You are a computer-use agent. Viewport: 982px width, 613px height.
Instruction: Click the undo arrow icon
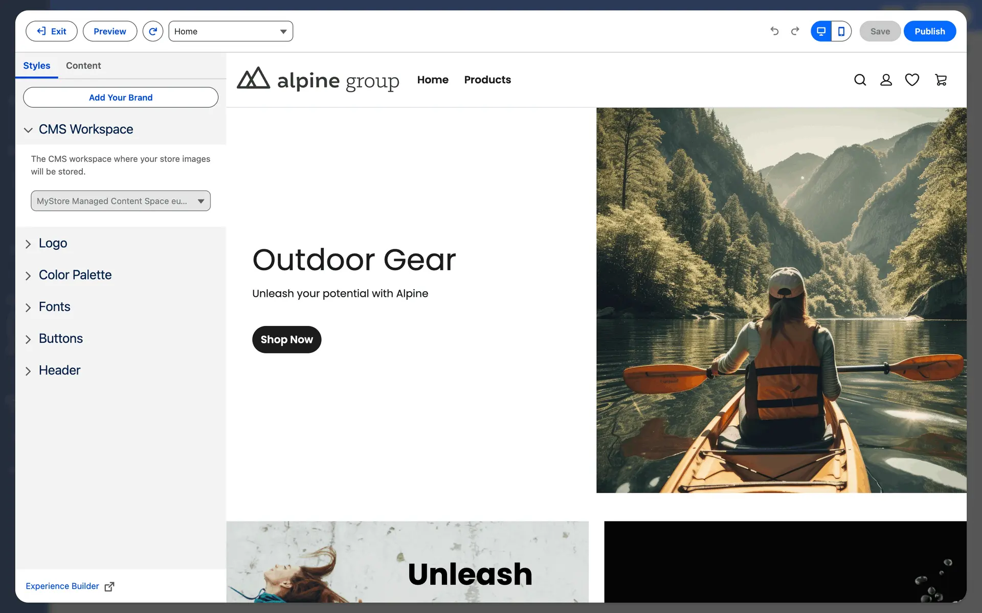coord(774,31)
